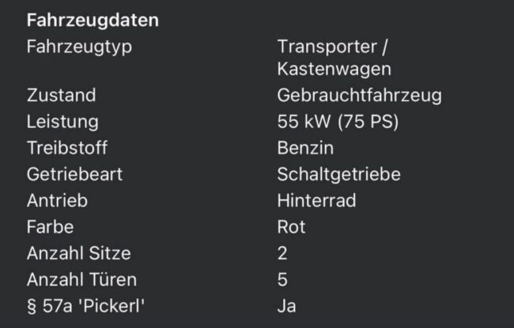Click the Transporter / Kastenwagen value
The height and width of the screenshot is (328, 514).
click(334, 58)
